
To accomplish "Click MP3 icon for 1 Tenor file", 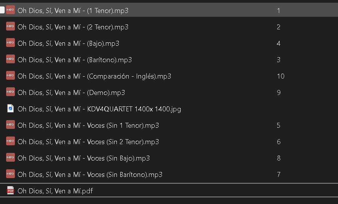I will point(10,10).
